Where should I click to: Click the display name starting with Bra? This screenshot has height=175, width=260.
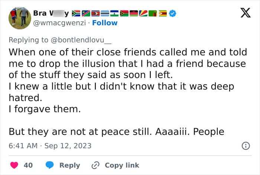51,13
